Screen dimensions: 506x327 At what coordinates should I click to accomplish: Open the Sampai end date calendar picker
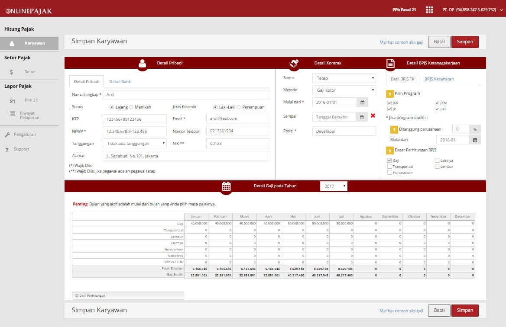(x=362, y=117)
